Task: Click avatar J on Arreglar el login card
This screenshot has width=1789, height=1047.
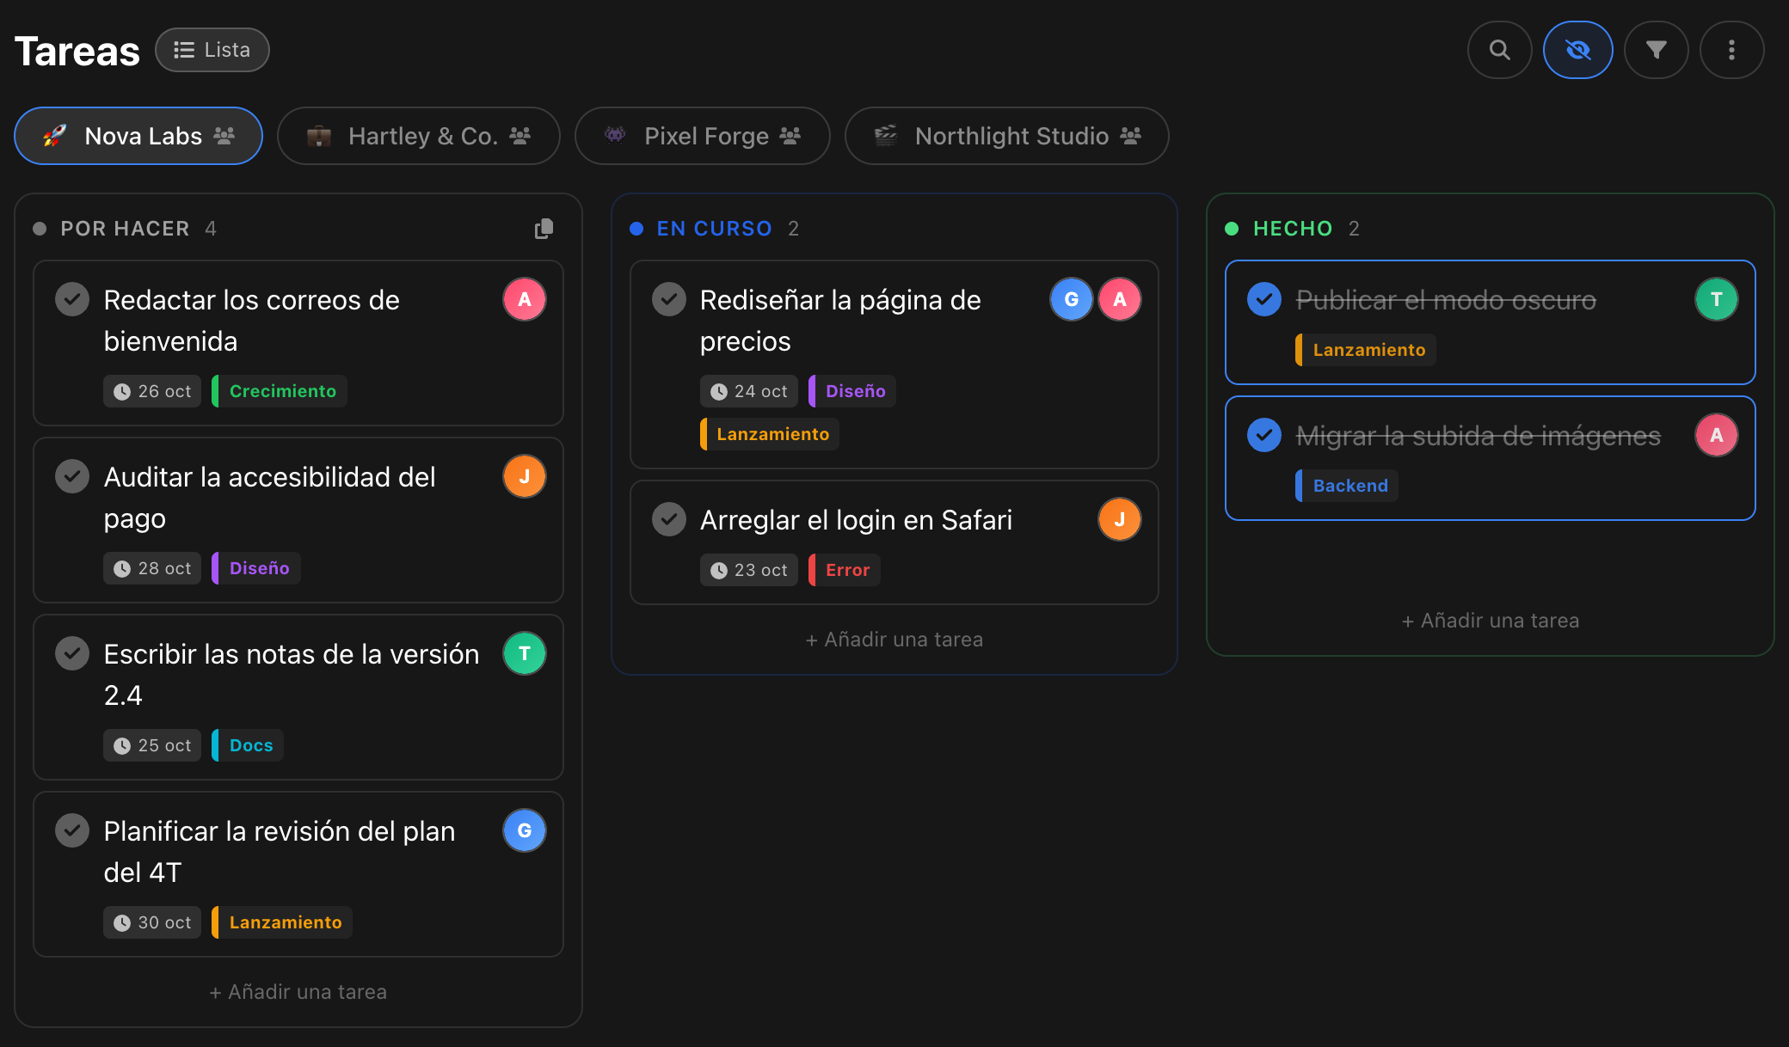Action: click(x=1120, y=519)
